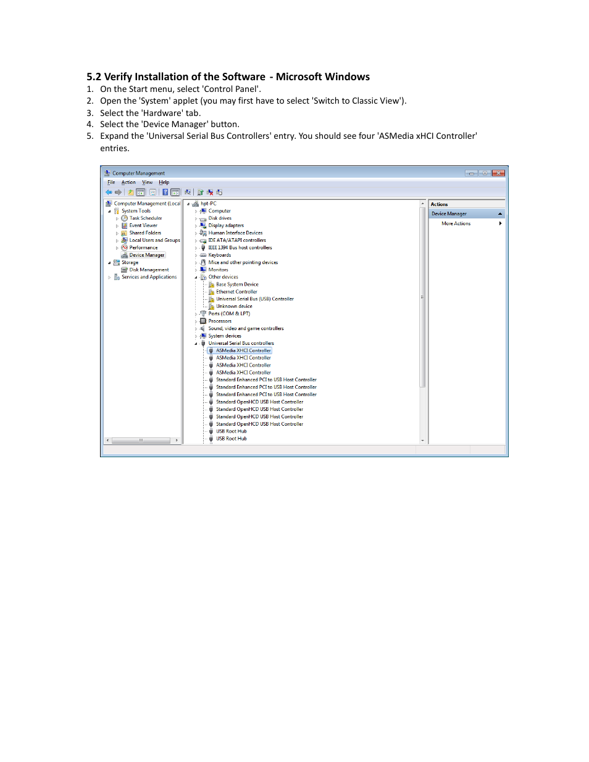Click the Ethernet Controller warning icon
Viewport: 589px width, 762px height.
tap(211, 292)
